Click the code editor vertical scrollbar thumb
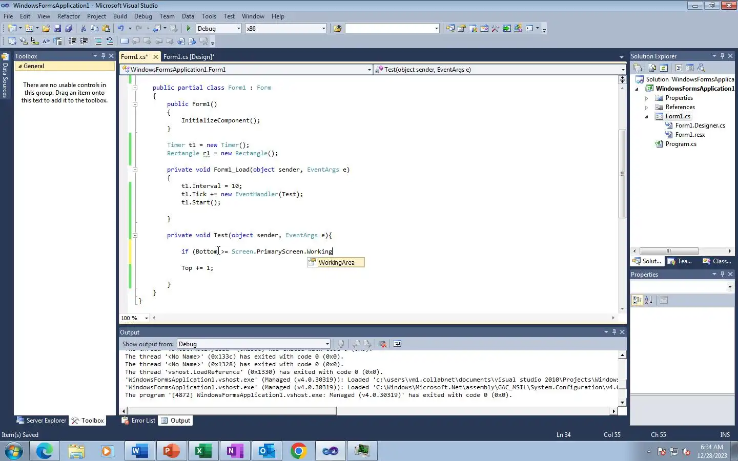 pyautogui.click(x=622, y=174)
